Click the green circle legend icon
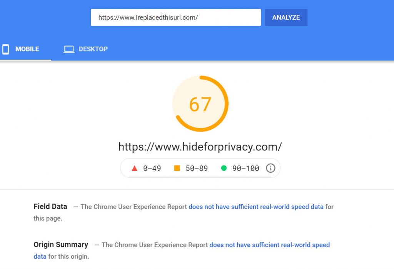 pos(224,168)
